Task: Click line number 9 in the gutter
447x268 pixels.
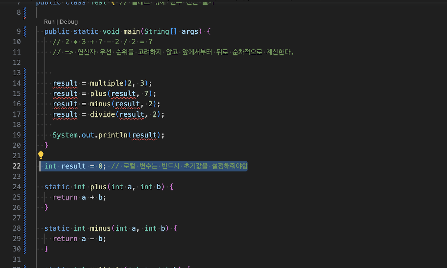Action: coord(18,31)
